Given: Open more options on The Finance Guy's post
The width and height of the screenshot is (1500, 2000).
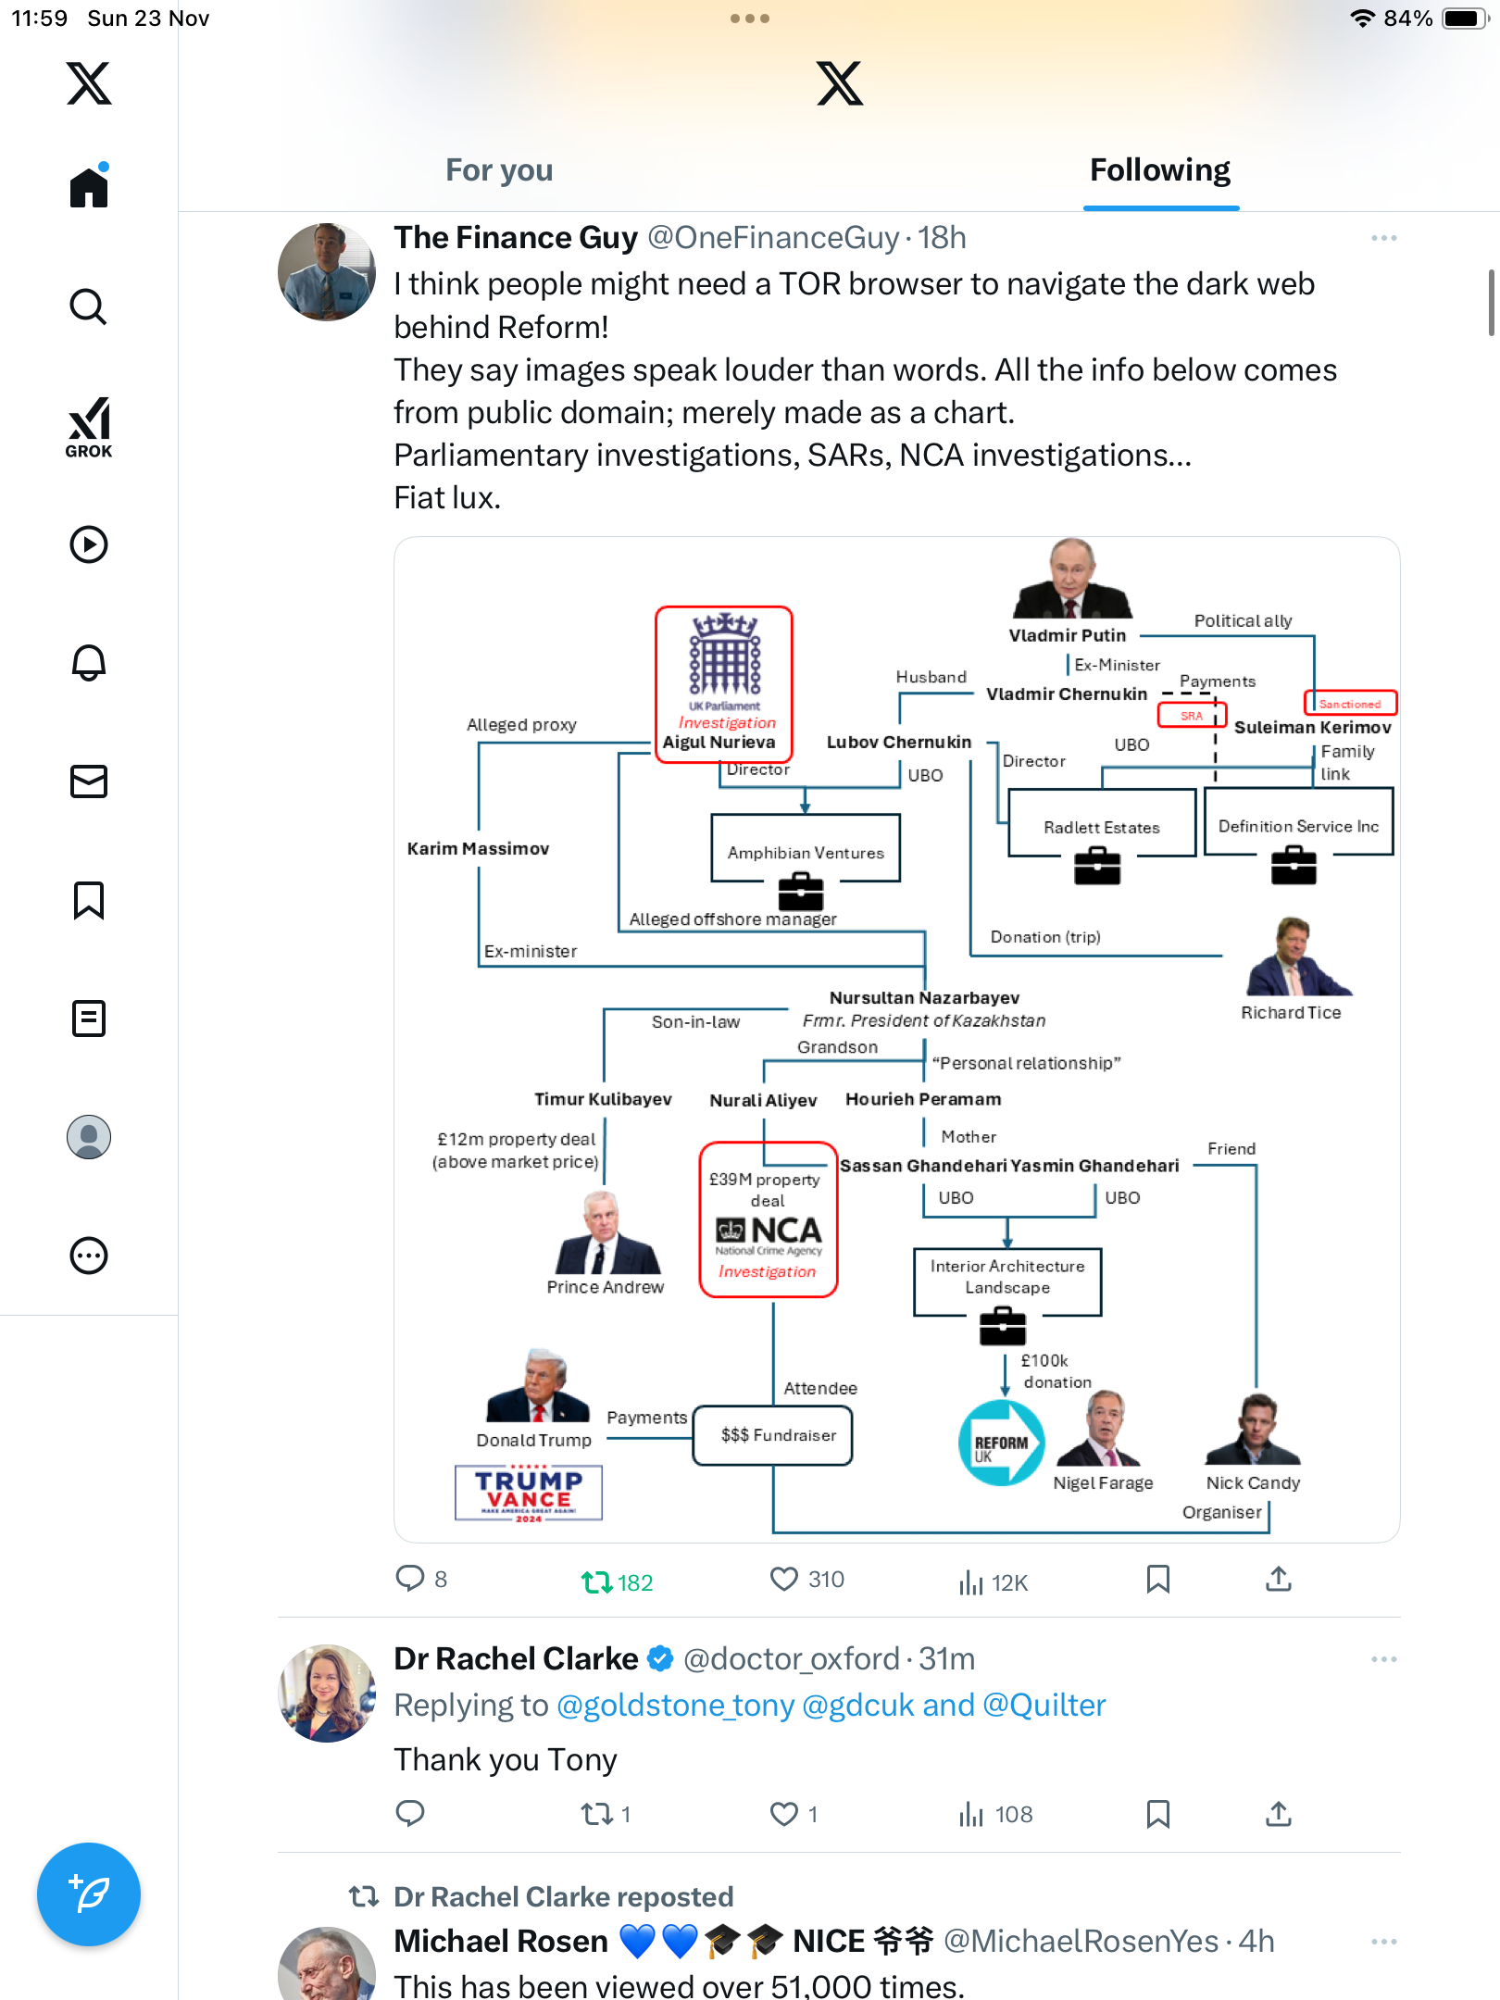Looking at the screenshot, I should pos(1383,238).
